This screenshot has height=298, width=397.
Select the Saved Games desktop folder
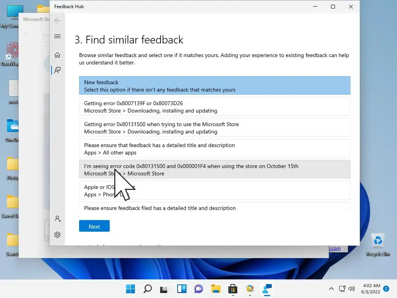pos(10,206)
